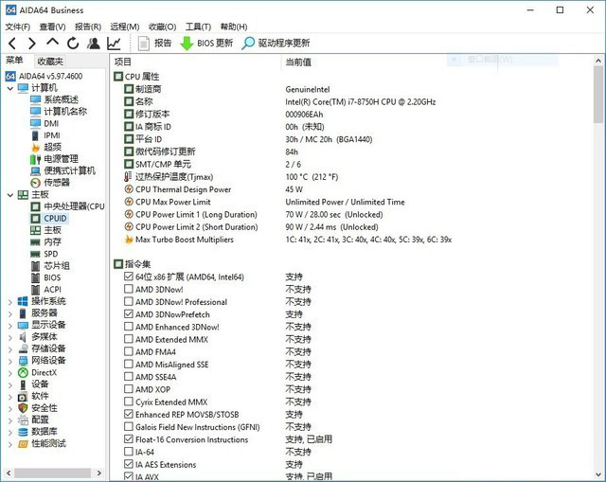Go forward with the right arrow icon

[x=31, y=44]
